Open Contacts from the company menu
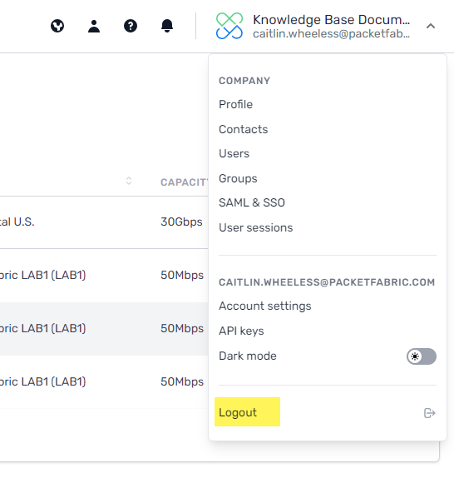Screen dimensions: 454x478 pos(243,129)
